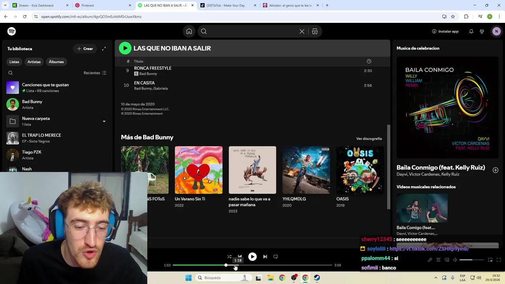Open the friends activity icon
This screenshot has height=284, width=505.
[482, 32]
